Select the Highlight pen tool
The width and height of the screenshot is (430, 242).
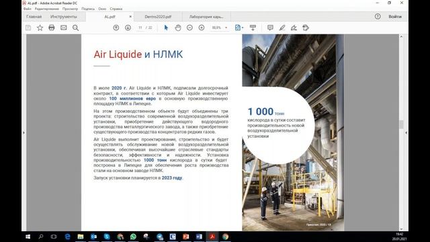click(282, 28)
